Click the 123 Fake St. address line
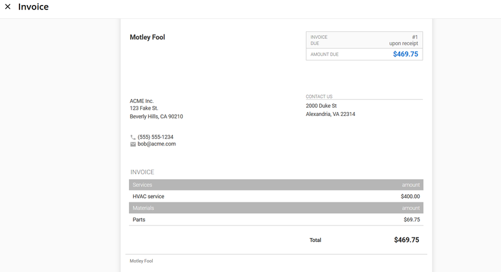This screenshot has width=501, height=272. pyautogui.click(x=144, y=108)
